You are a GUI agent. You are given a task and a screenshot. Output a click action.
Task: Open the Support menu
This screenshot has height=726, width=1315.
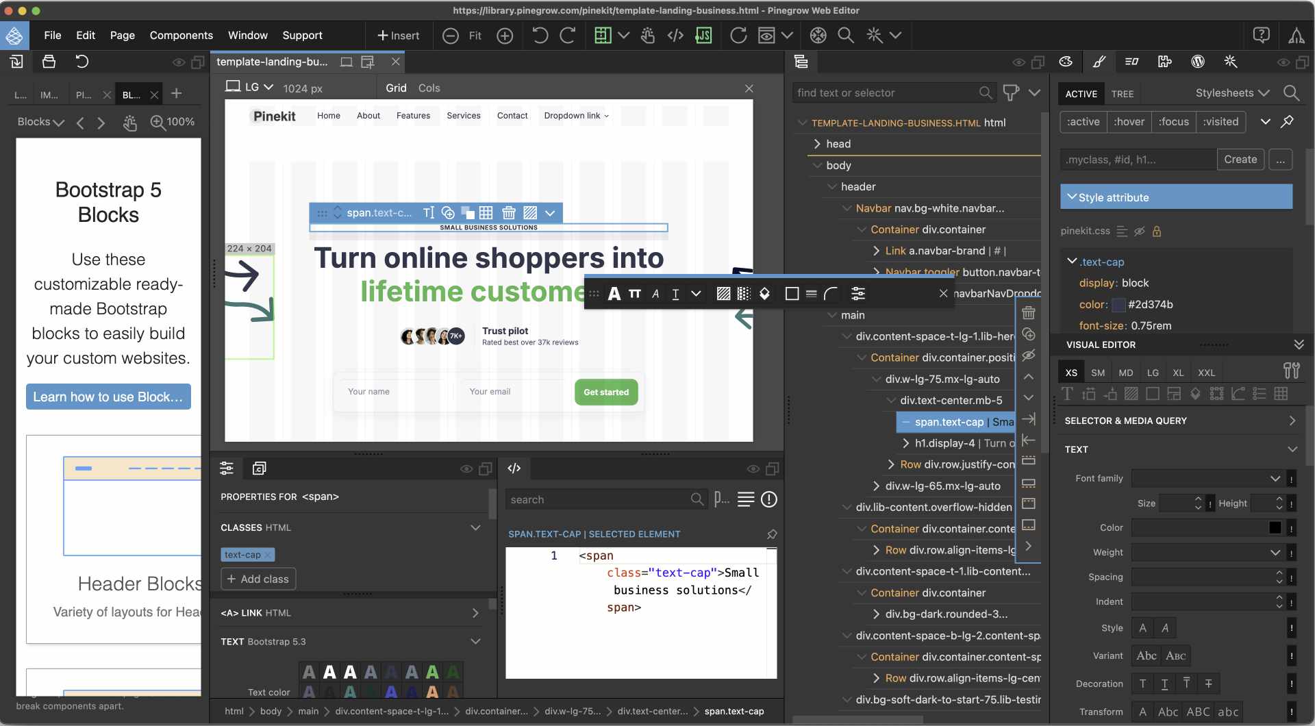(302, 36)
